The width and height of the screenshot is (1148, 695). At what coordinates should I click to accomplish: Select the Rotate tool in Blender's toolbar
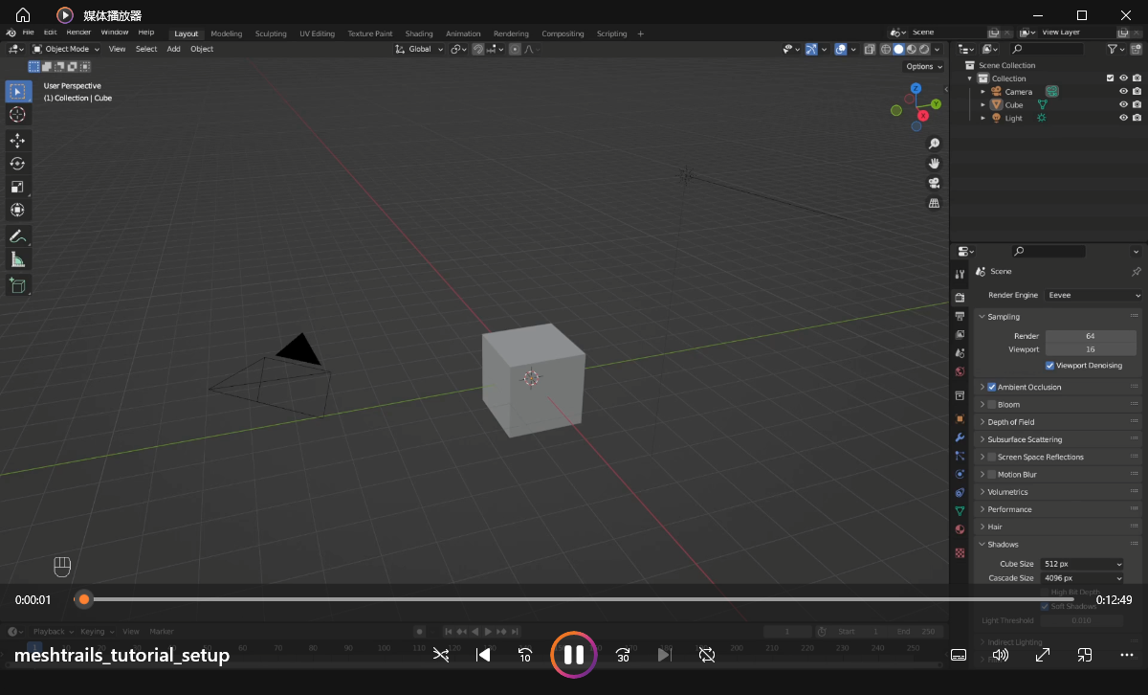17,164
